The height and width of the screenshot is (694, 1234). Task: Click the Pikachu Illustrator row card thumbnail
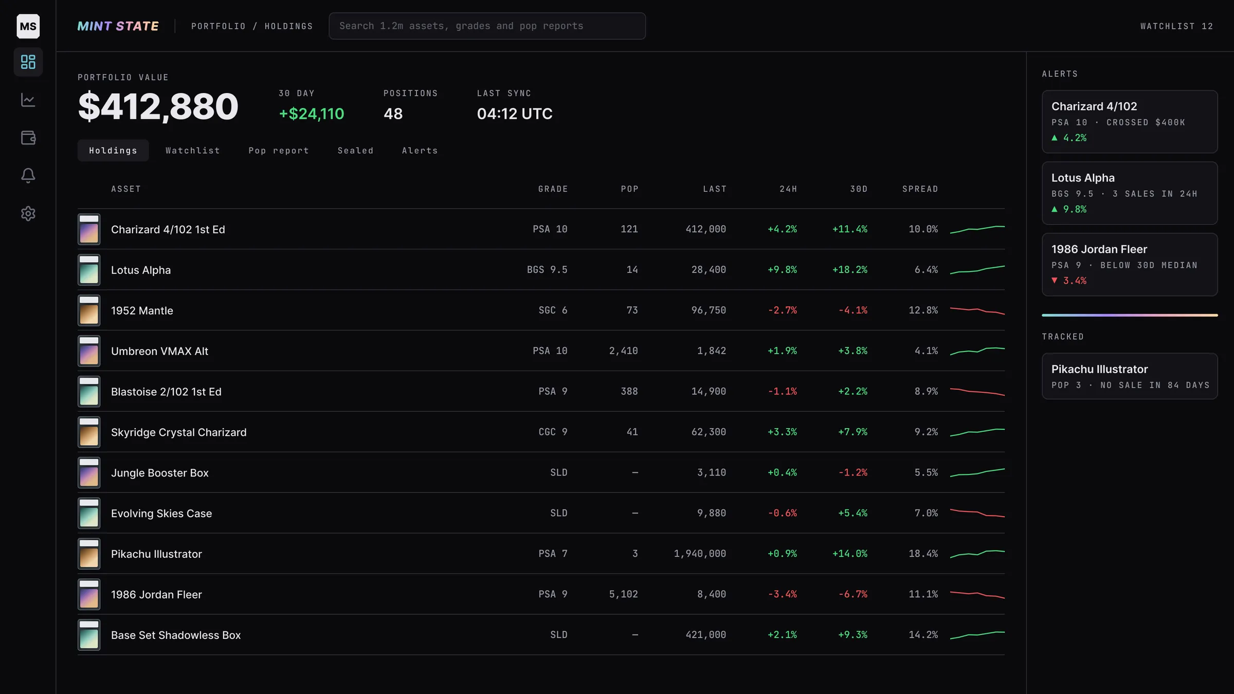(89, 554)
